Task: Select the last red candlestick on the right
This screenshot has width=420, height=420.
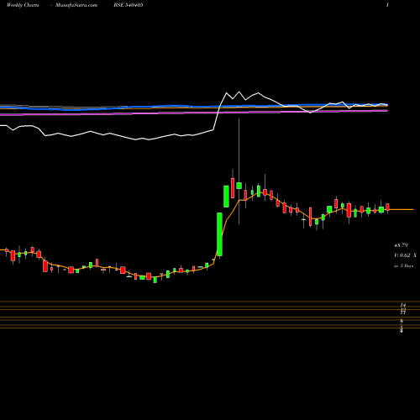Action: pyautogui.click(x=387, y=207)
